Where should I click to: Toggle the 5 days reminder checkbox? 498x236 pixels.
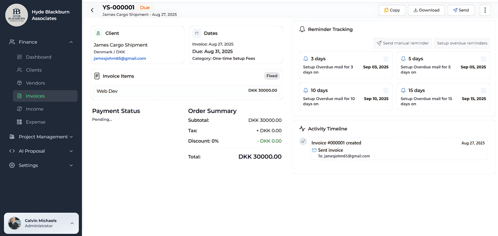click(483, 59)
